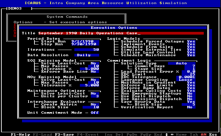Image resolution: width=221 pixels, height=136 pixels.
Task: Click F3-Save in the bottom bar
Action: point(64,134)
